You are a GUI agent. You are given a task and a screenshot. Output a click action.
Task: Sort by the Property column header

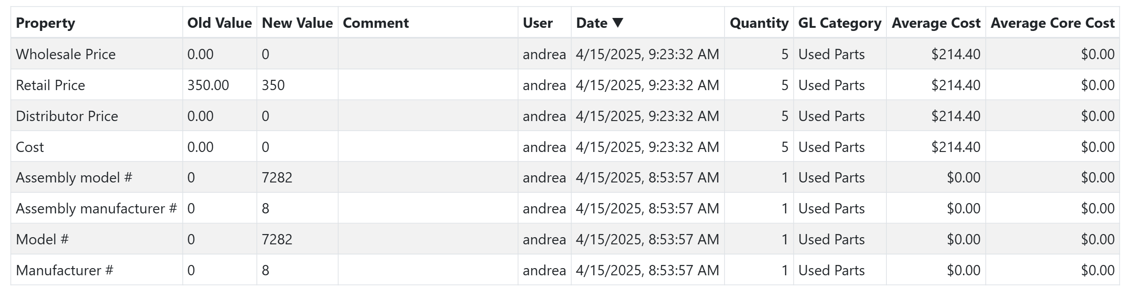click(x=45, y=23)
